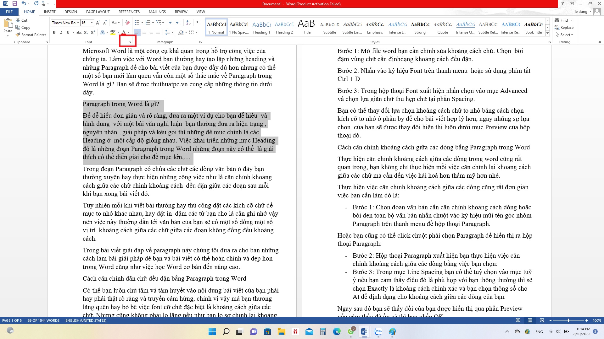Expand the Borders dropdown arrow
604x339 pixels.
pyautogui.click(x=197, y=32)
